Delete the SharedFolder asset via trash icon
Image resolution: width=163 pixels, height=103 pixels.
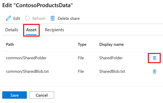pyautogui.click(x=155, y=58)
